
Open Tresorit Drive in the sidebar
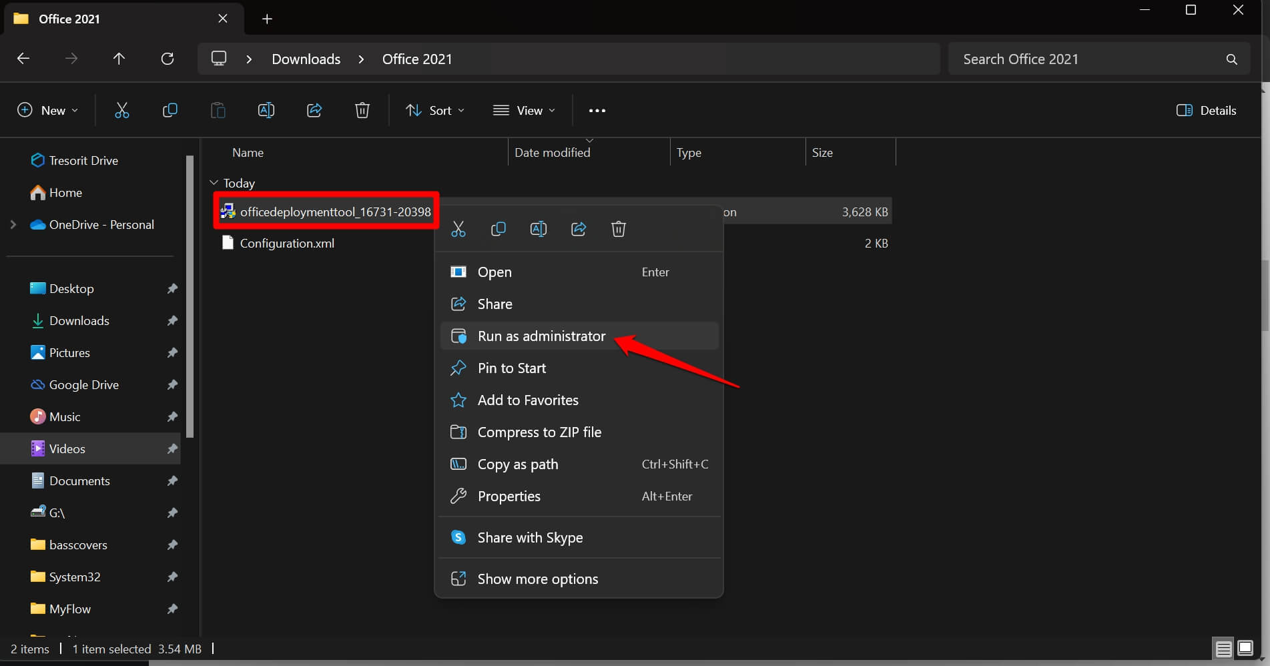click(x=75, y=160)
